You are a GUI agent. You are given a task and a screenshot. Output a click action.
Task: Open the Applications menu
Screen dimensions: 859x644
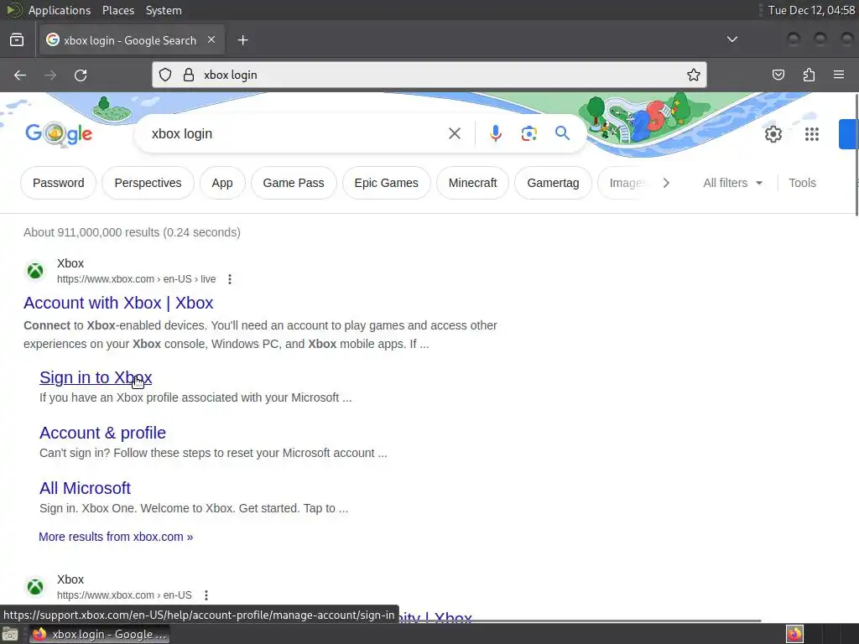pos(60,10)
